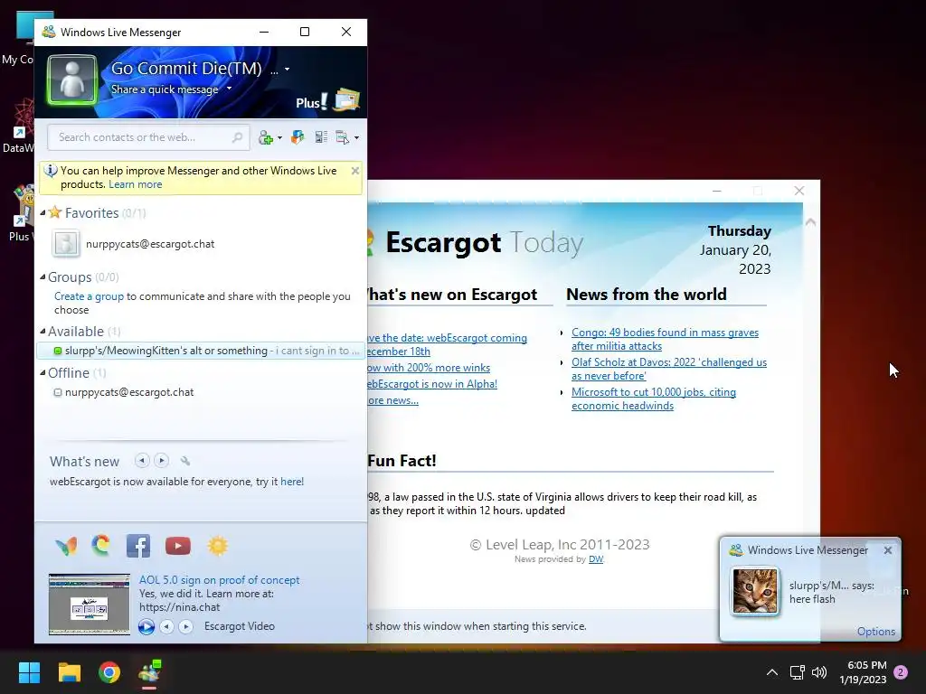Click the kitten avatar in the toast notification
926x694 pixels.
coord(755,591)
